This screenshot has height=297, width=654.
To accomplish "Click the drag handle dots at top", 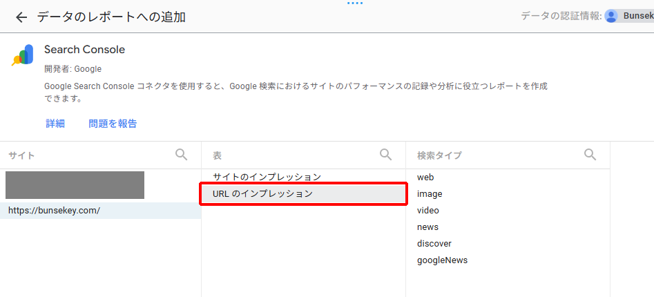I will [x=355, y=3].
